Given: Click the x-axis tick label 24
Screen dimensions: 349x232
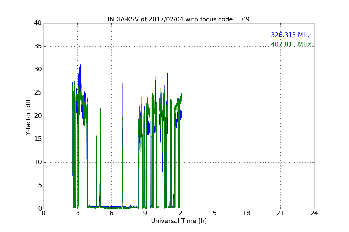Looking at the screenshot, I should pyautogui.click(x=314, y=213).
